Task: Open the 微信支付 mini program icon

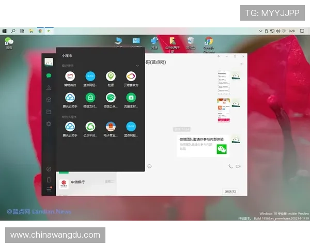Action: point(90,98)
